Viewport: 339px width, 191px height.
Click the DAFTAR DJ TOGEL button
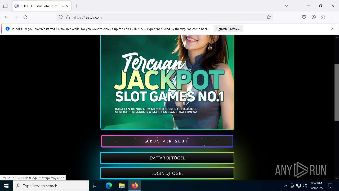pos(167,158)
